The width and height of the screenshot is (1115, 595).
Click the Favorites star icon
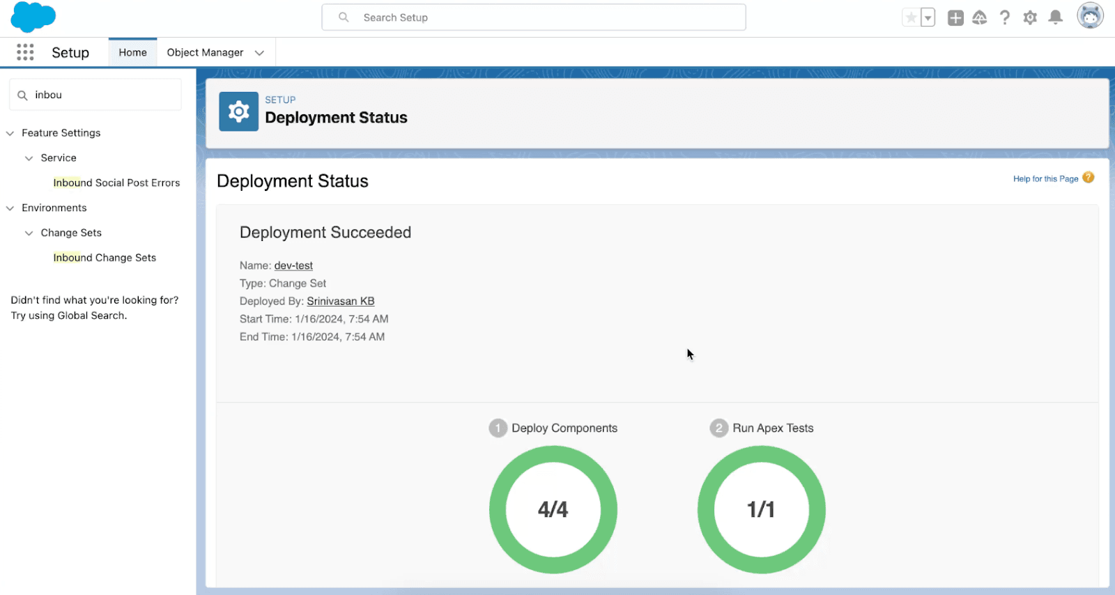click(x=911, y=17)
